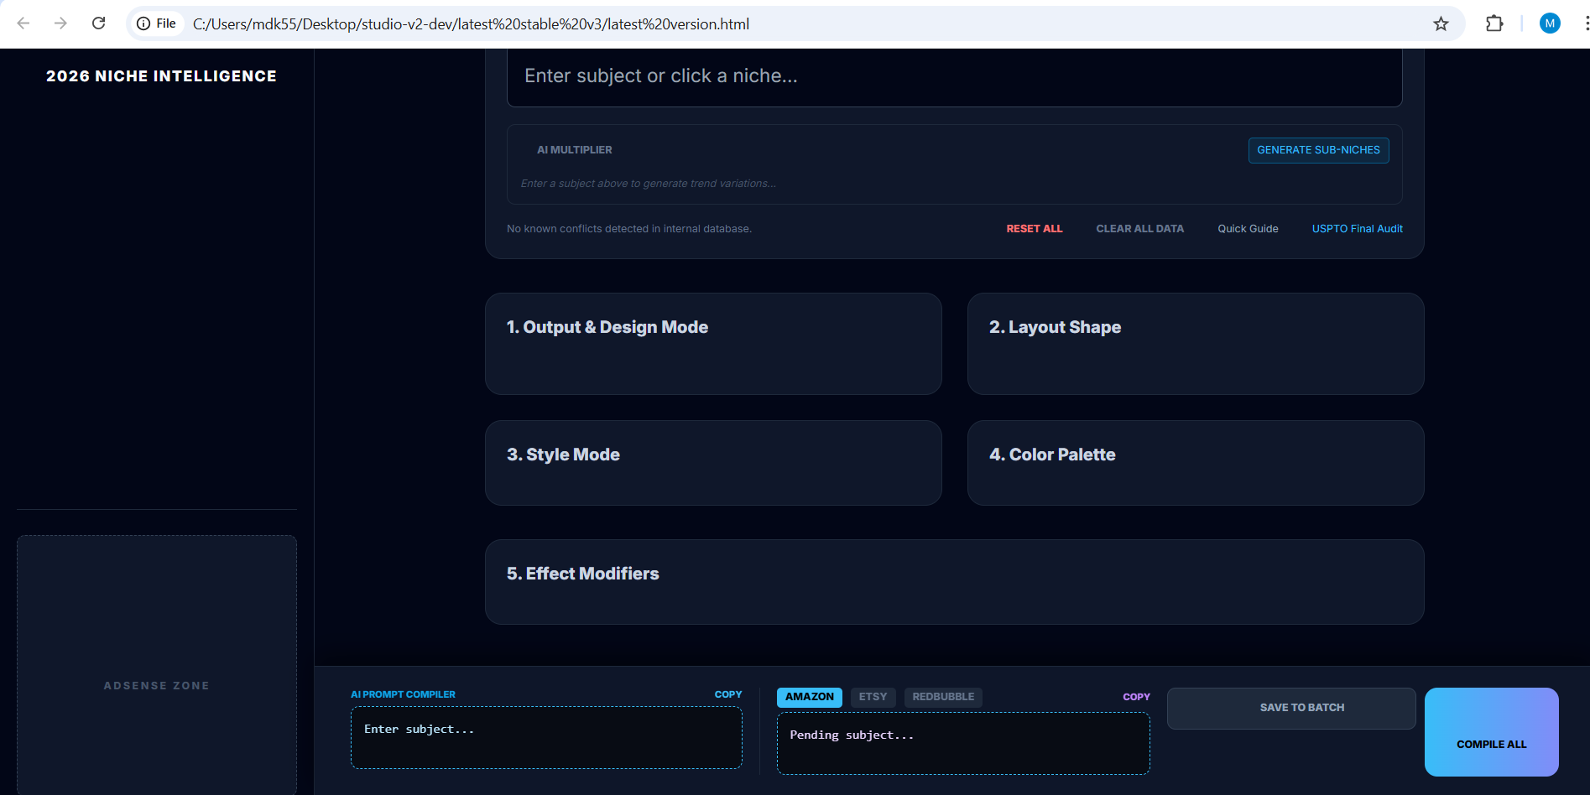
Task: Switch to the REDBUBBLE tab
Action: (942, 697)
